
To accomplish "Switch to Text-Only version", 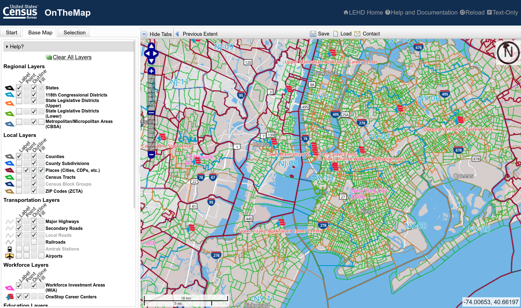I will pos(502,12).
